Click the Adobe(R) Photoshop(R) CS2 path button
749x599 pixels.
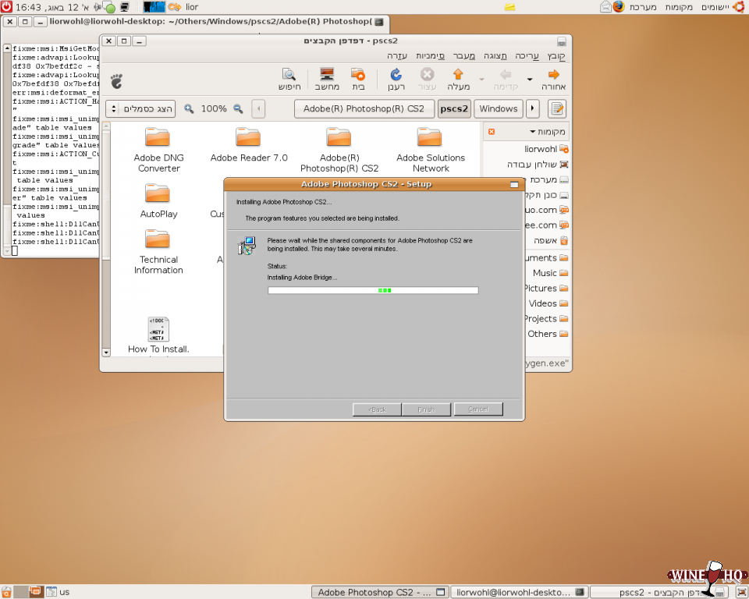click(x=364, y=109)
